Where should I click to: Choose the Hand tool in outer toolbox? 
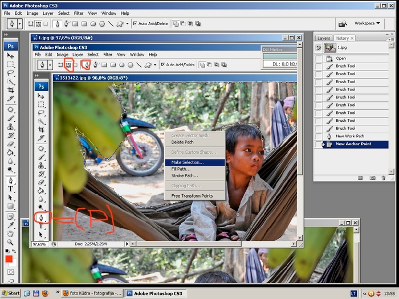click(10, 234)
